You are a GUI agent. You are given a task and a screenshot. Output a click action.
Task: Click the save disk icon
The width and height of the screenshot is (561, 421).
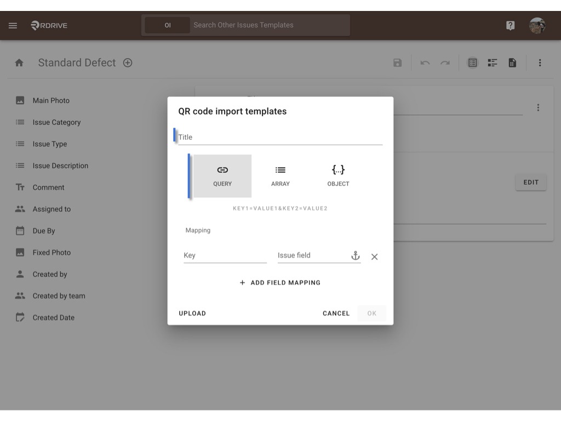(x=398, y=63)
